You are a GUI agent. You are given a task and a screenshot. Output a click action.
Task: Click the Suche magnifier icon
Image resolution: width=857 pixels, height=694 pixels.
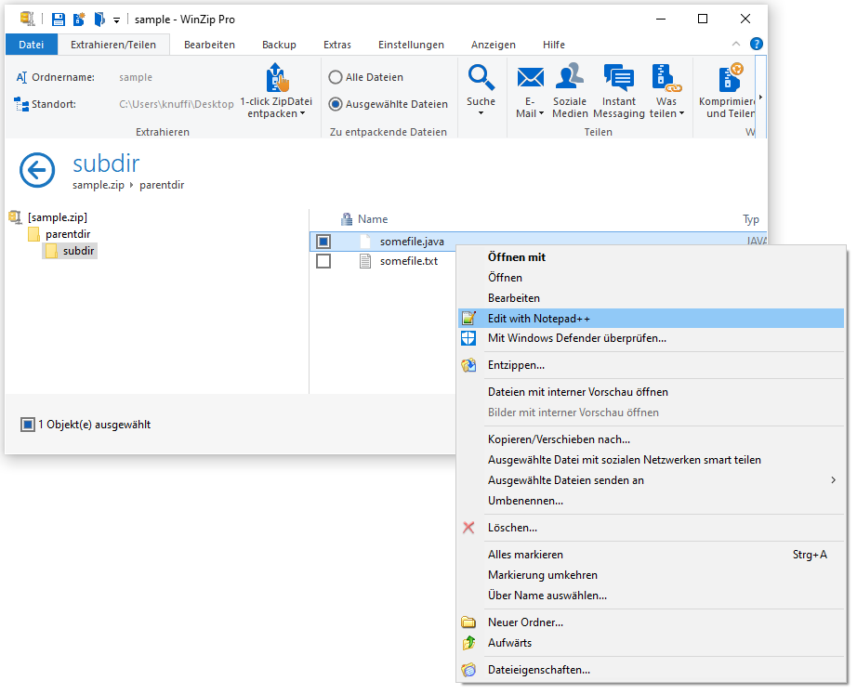pos(481,77)
